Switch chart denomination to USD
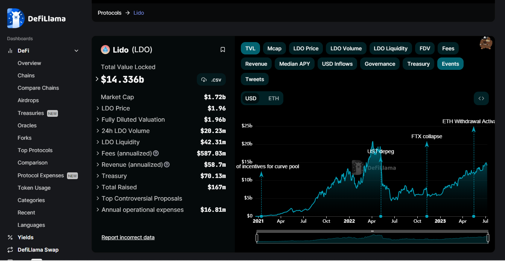The height and width of the screenshot is (261, 505). (251, 98)
